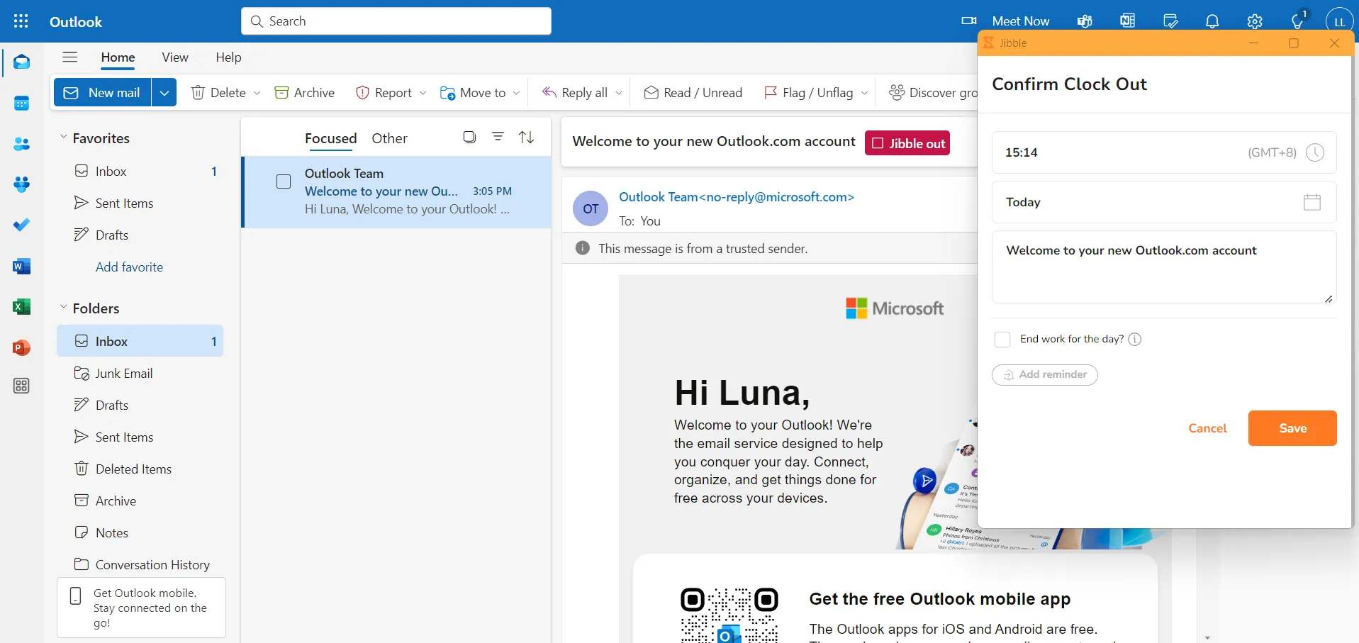Open Outlook settings gear
Screen dimensions: 1359x643
[1254, 21]
